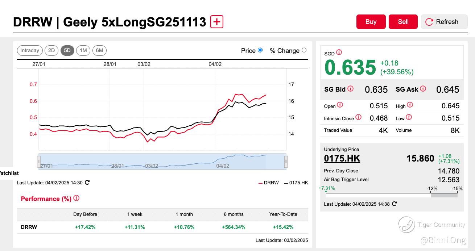
Task: Click the Year-To-Date value +15.42%
Action: (283, 227)
